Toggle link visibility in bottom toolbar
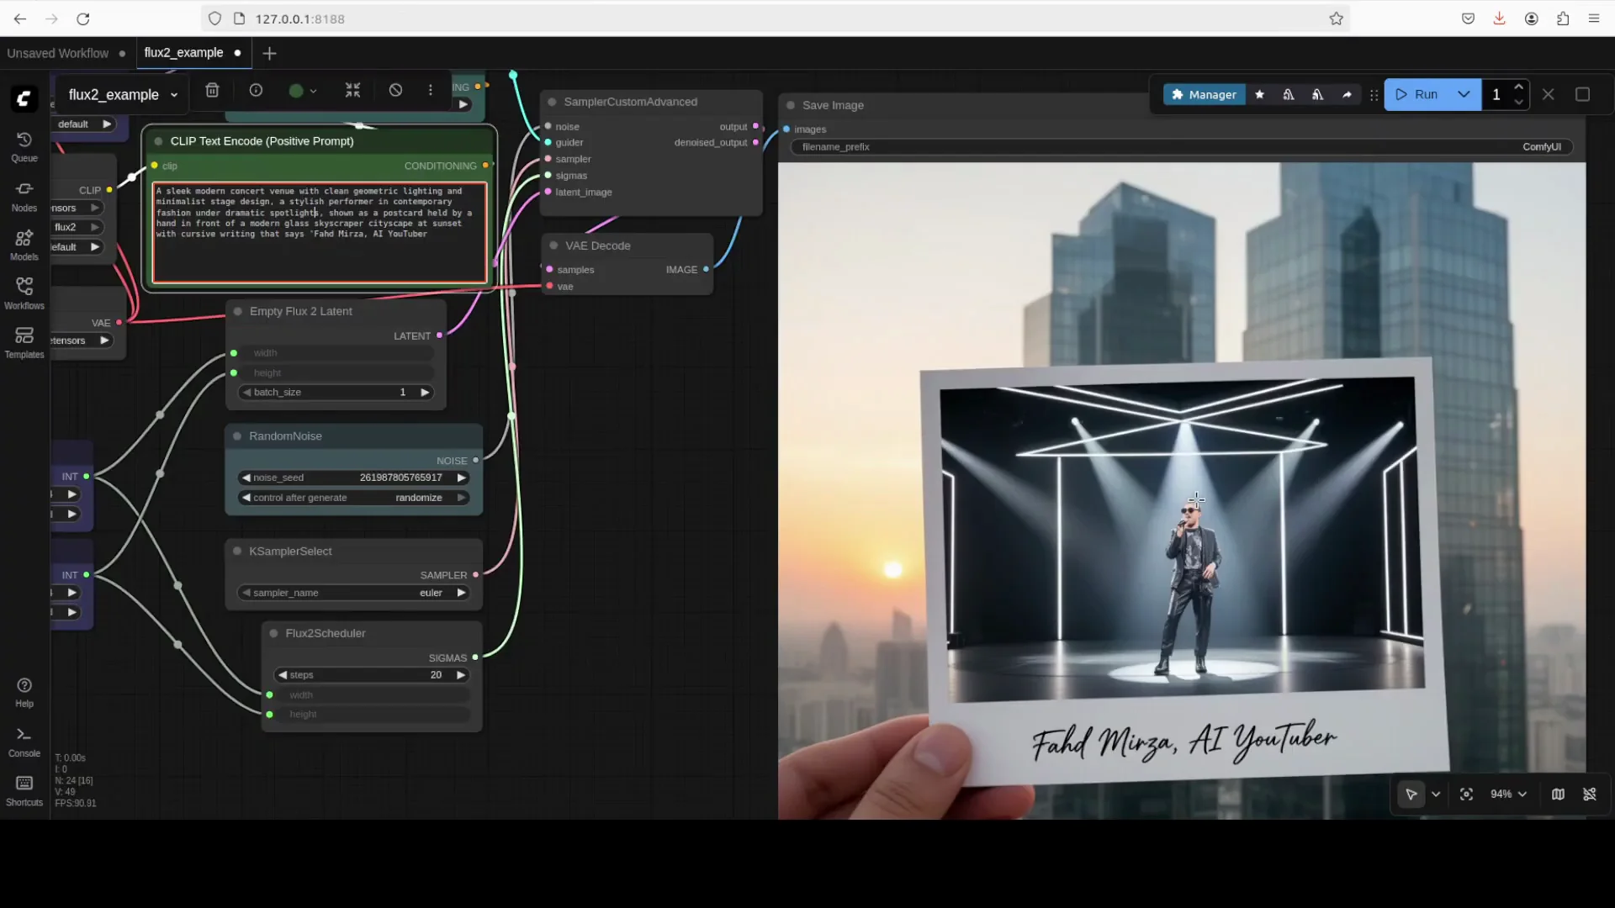The width and height of the screenshot is (1615, 908). click(x=1590, y=794)
